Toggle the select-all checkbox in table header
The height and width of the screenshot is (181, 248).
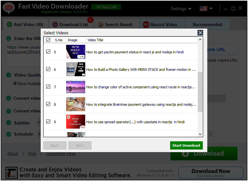click(48, 40)
